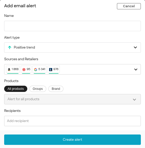Click the grey chevron in the products dropdown

point(134,99)
